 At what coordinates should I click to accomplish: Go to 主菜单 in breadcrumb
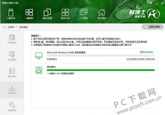pos(11,27)
